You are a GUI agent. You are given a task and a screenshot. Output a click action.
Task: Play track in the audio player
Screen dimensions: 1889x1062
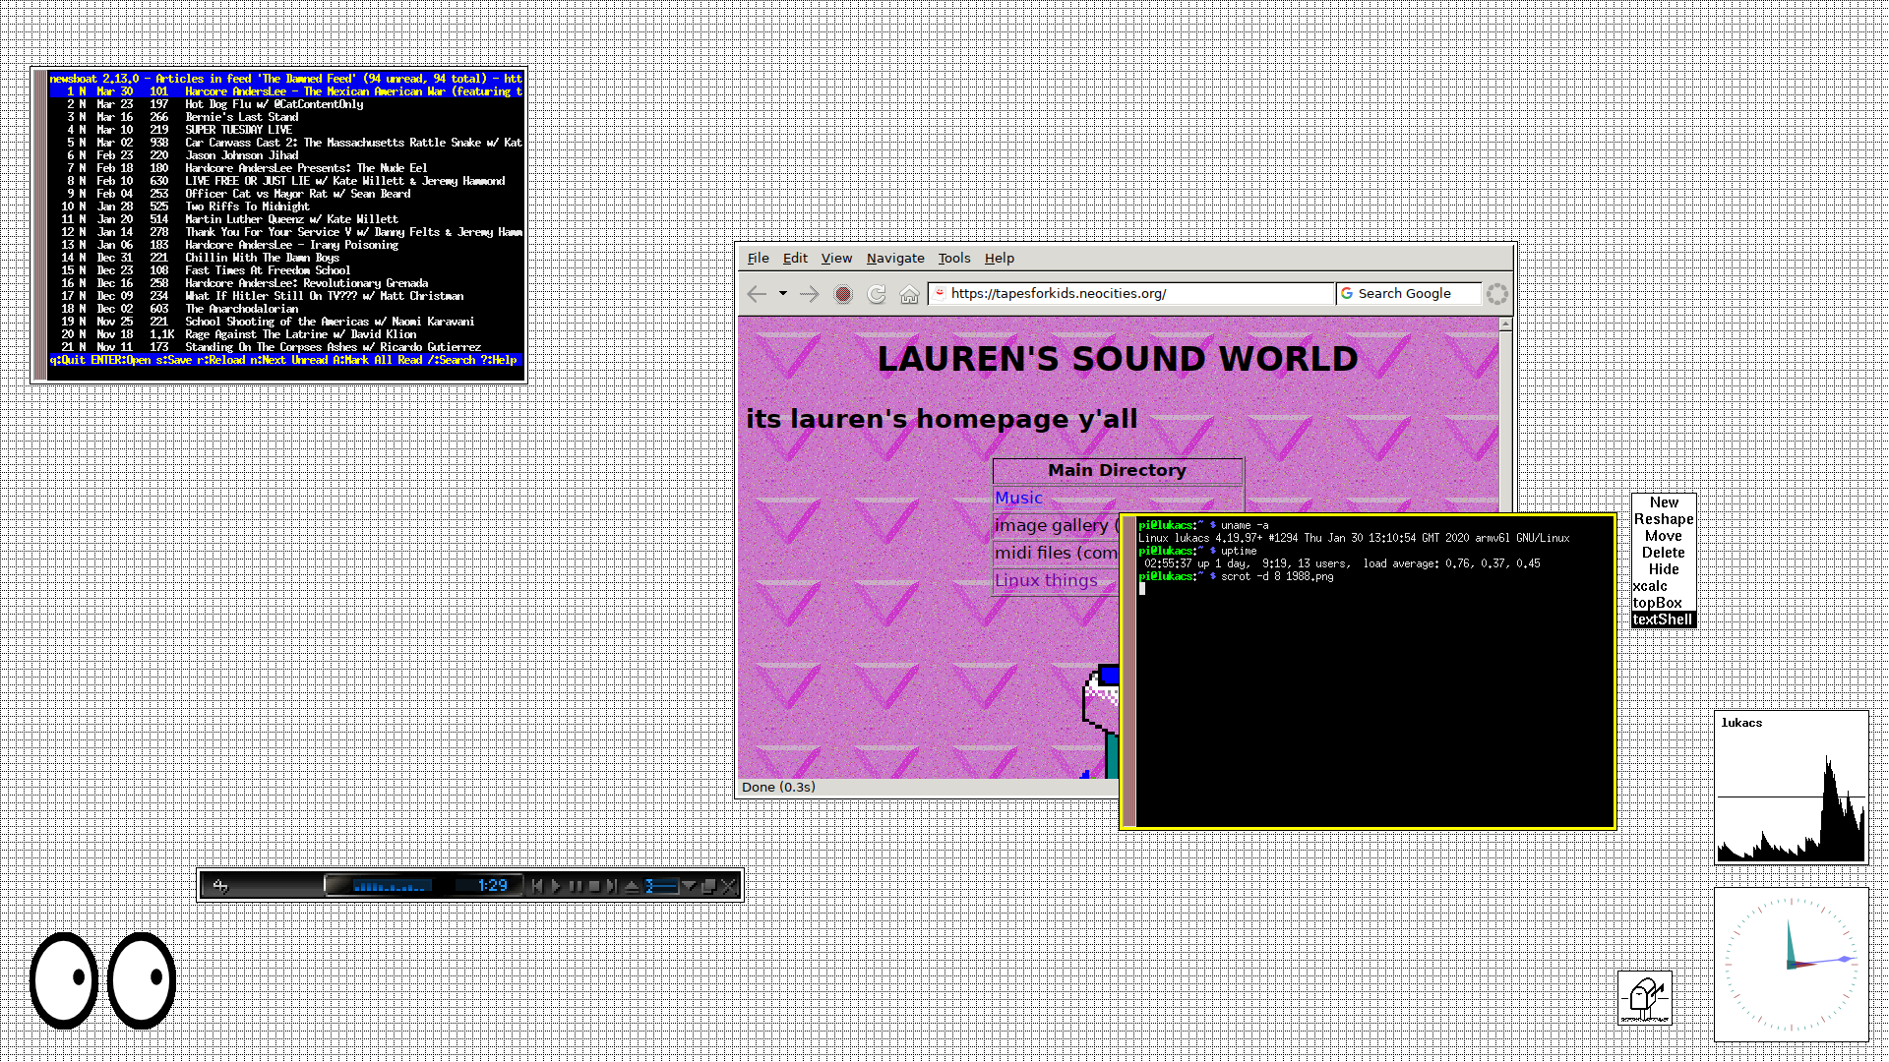[x=556, y=886]
